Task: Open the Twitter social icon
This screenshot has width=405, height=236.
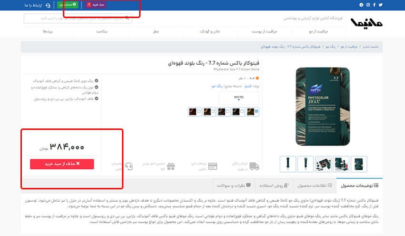Action: point(381,5)
